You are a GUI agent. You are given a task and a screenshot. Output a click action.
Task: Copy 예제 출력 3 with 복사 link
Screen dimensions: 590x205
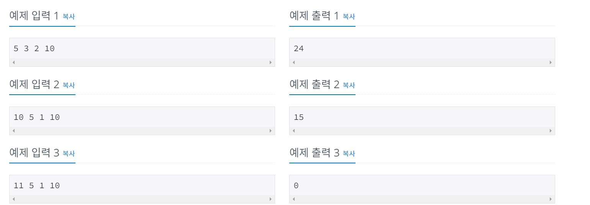(349, 154)
